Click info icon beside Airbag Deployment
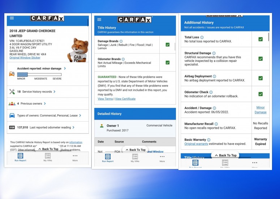The height and width of the screenshot is (199, 280). (215, 76)
